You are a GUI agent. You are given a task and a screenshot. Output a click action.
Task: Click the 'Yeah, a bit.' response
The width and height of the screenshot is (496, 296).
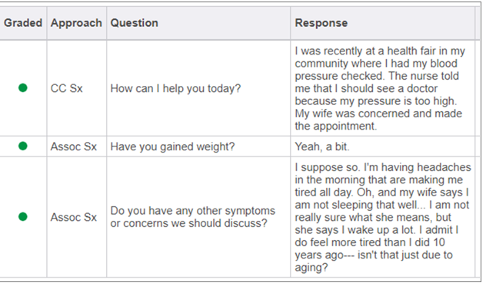pyautogui.click(x=322, y=146)
